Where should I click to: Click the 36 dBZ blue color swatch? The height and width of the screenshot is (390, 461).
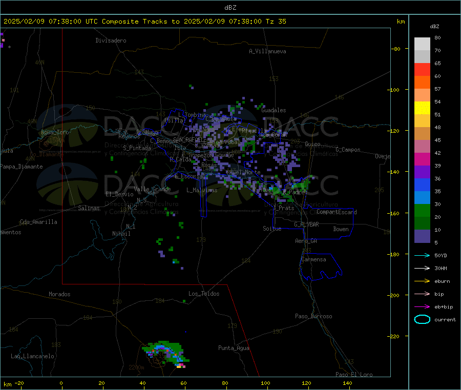point(422,184)
